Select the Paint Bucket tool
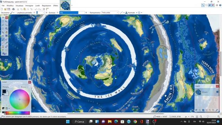 click(x=3, y=36)
